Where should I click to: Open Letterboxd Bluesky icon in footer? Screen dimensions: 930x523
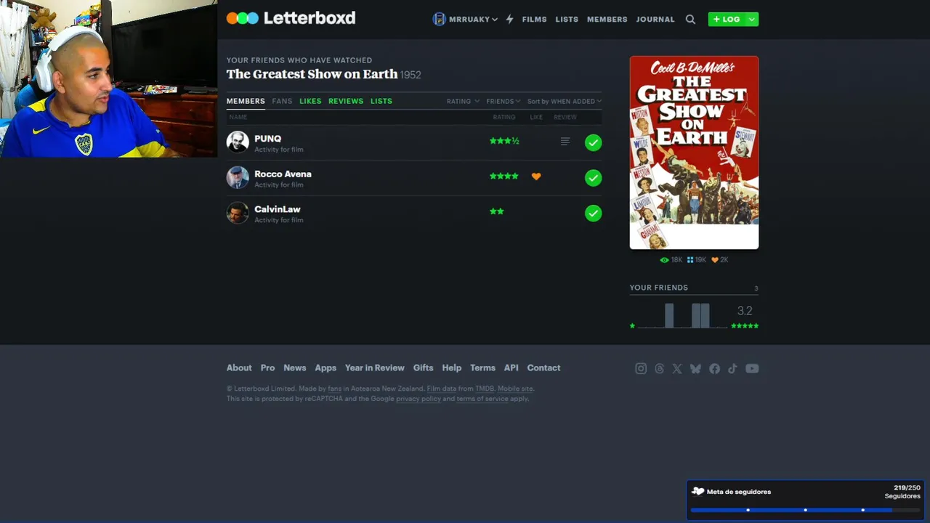[695, 368]
